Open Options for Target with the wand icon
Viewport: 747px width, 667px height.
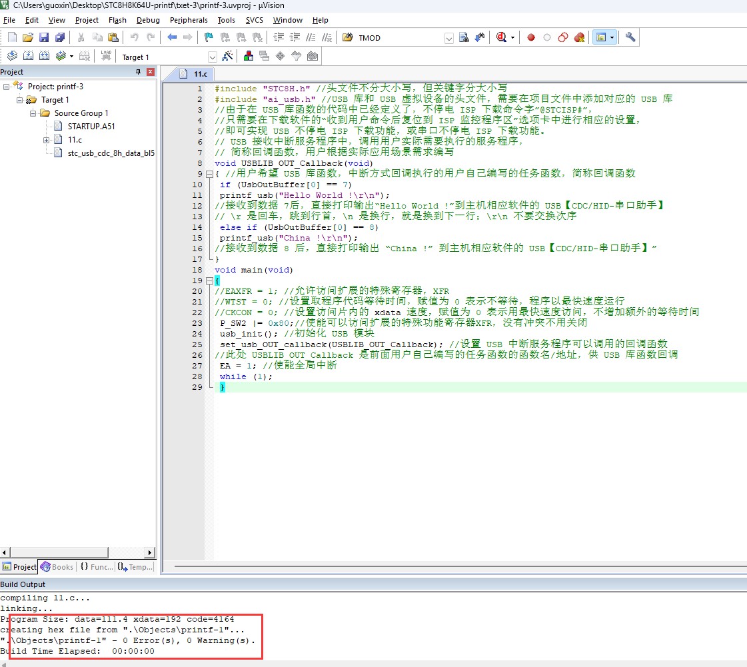[x=228, y=56]
